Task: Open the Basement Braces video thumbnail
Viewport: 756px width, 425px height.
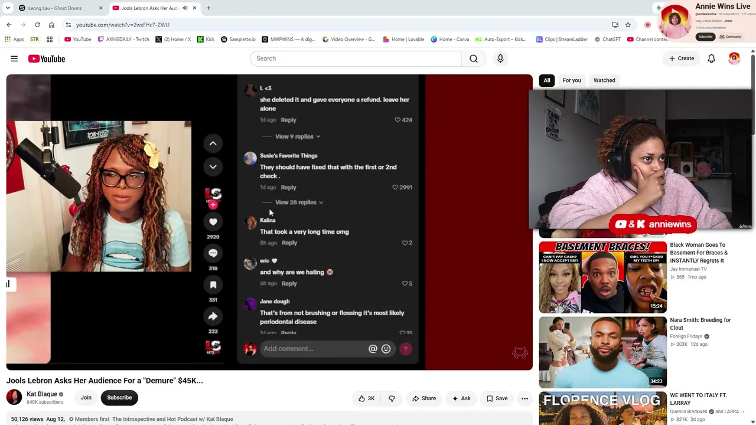Action: 602,277
